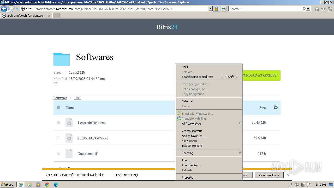This screenshot has width=334, height=188.
Task: Click the Size column header
Action: (263, 108)
